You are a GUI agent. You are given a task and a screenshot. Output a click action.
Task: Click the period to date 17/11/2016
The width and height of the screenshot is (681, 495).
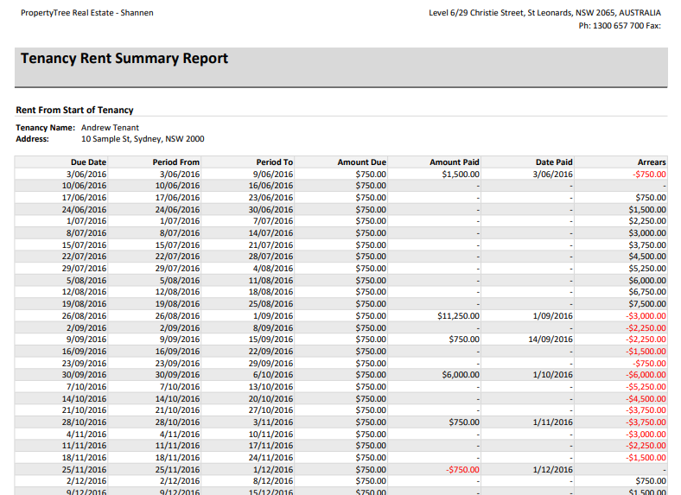coord(271,446)
